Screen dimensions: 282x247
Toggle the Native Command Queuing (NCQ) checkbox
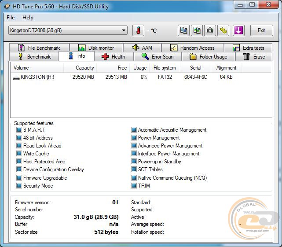(x=134, y=178)
